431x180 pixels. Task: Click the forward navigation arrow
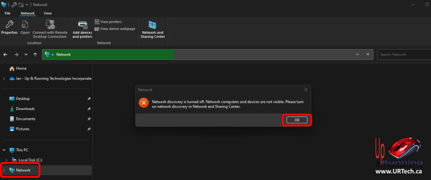[16, 55]
